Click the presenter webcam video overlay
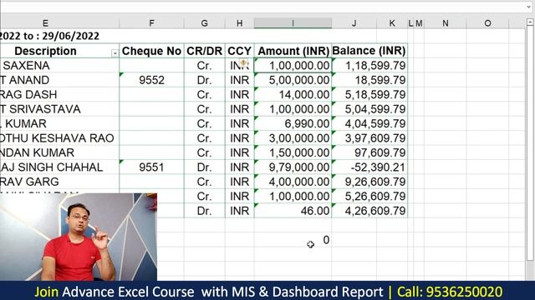Image resolution: width=535 pixels, height=300 pixels. 79,237
